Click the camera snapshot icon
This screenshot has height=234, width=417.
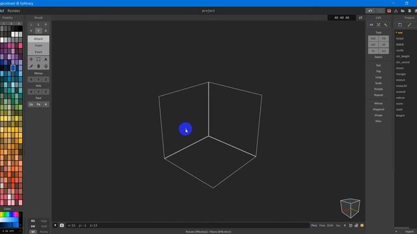point(62,226)
